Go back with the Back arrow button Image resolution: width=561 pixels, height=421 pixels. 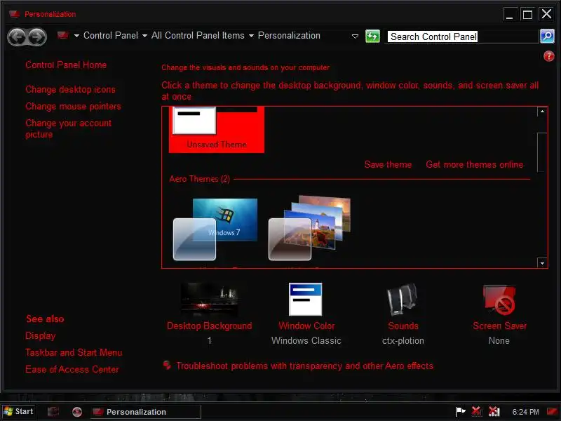[17, 36]
